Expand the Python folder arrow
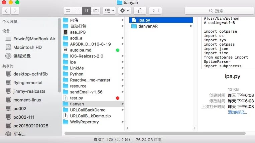 coord(122,74)
